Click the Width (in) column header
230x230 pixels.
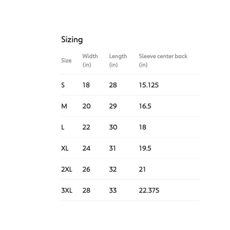90,60
